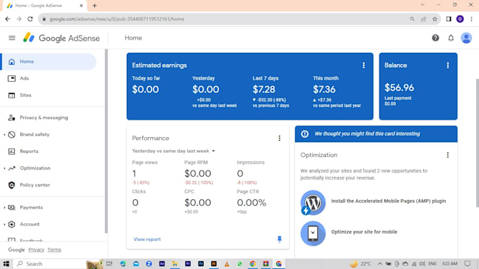Image resolution: width=479 pixels, height=269 pixels.
Task: Expand the Optimization sidebar section arrow
Action: (4, 168)
